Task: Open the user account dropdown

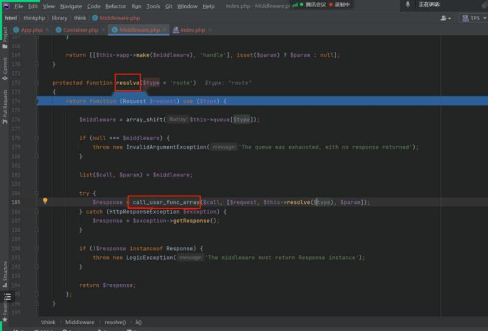Action: [446, 18]
